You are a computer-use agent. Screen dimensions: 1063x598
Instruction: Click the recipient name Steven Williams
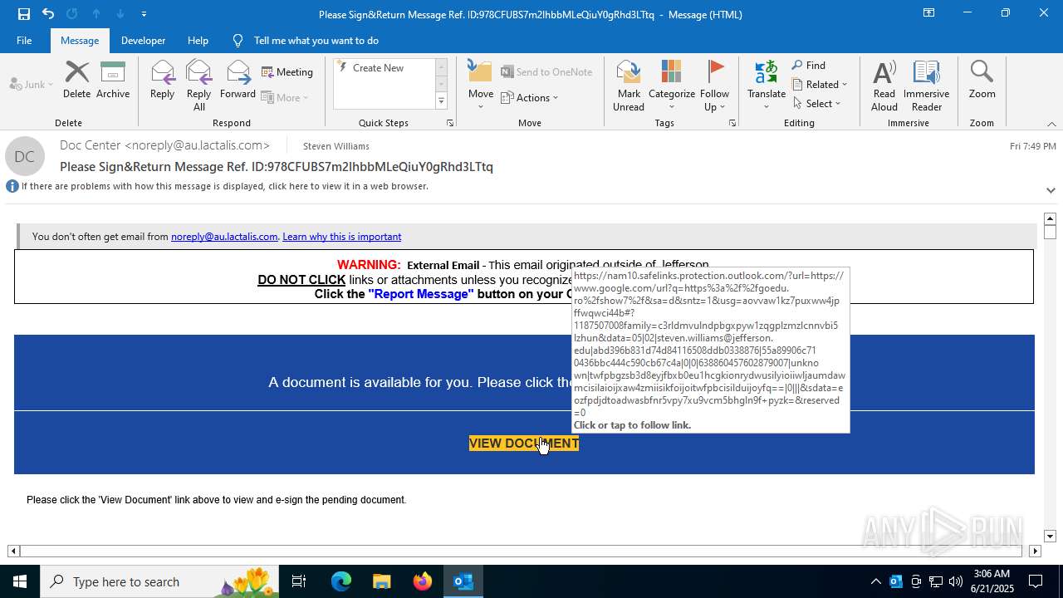point(336,146)
